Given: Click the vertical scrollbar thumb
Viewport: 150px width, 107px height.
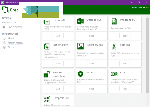Looking at the screenshot, I should [148, 55].
